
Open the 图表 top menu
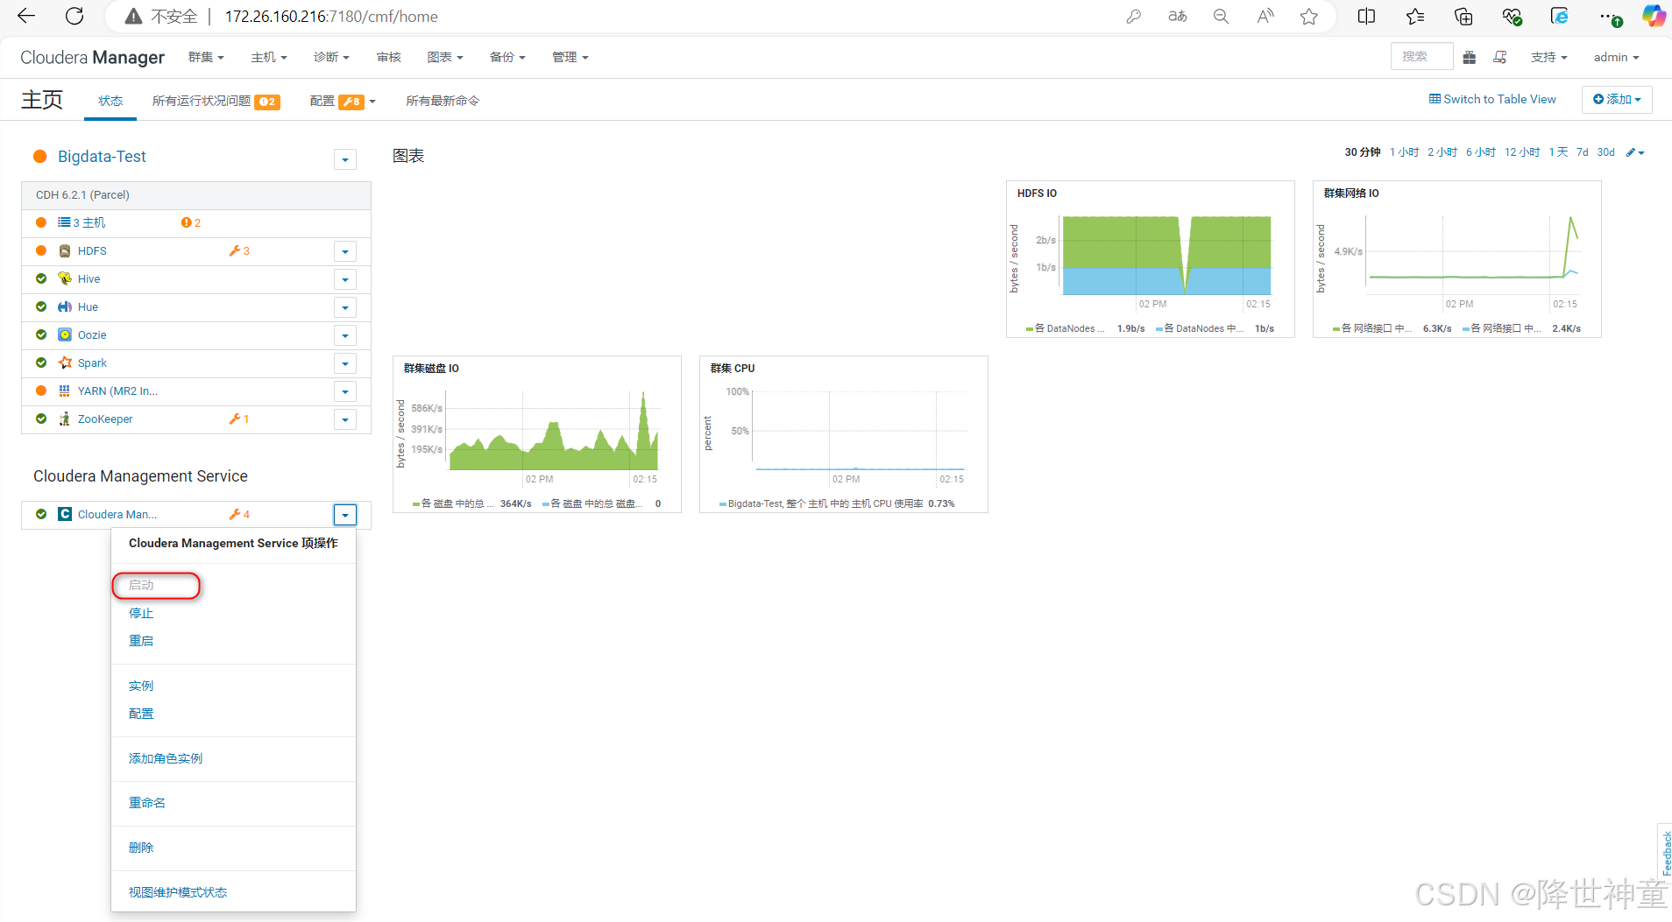[x=445, y=57]
